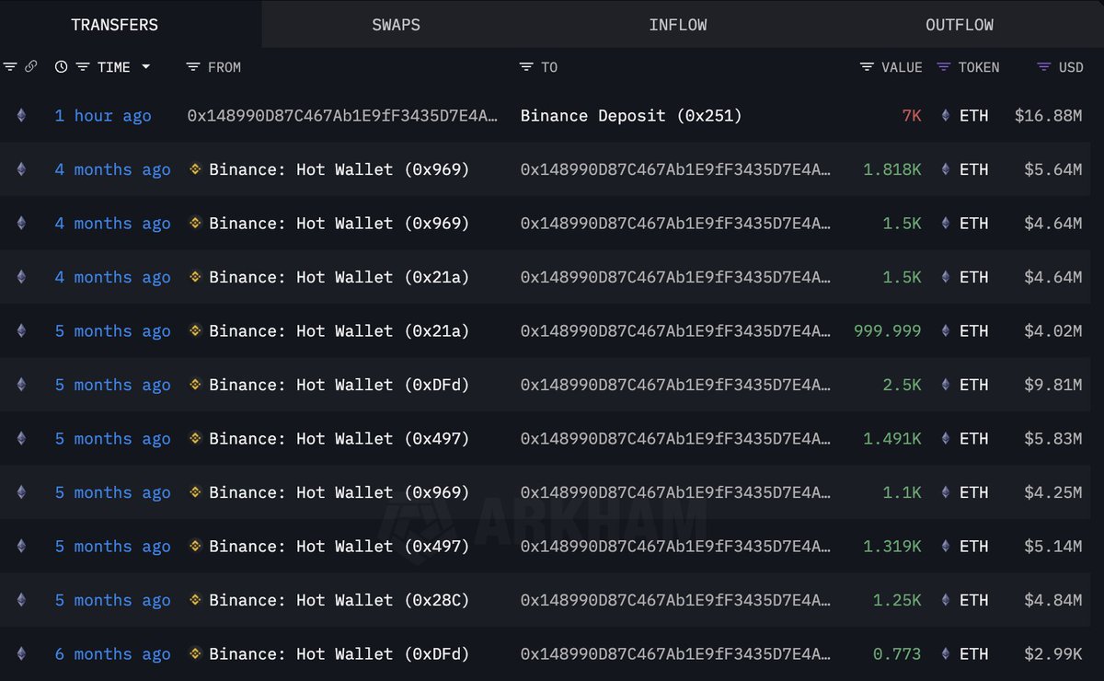Click the purple USD filter icon
This screenshot has width=1104, height=681.
click(x=1042, y=66)
